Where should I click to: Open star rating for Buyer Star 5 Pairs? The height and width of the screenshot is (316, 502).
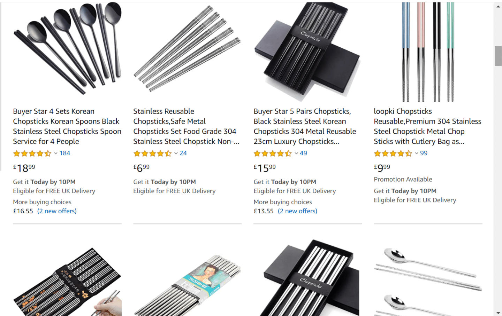pyautogui.click(x=273, y=153)
